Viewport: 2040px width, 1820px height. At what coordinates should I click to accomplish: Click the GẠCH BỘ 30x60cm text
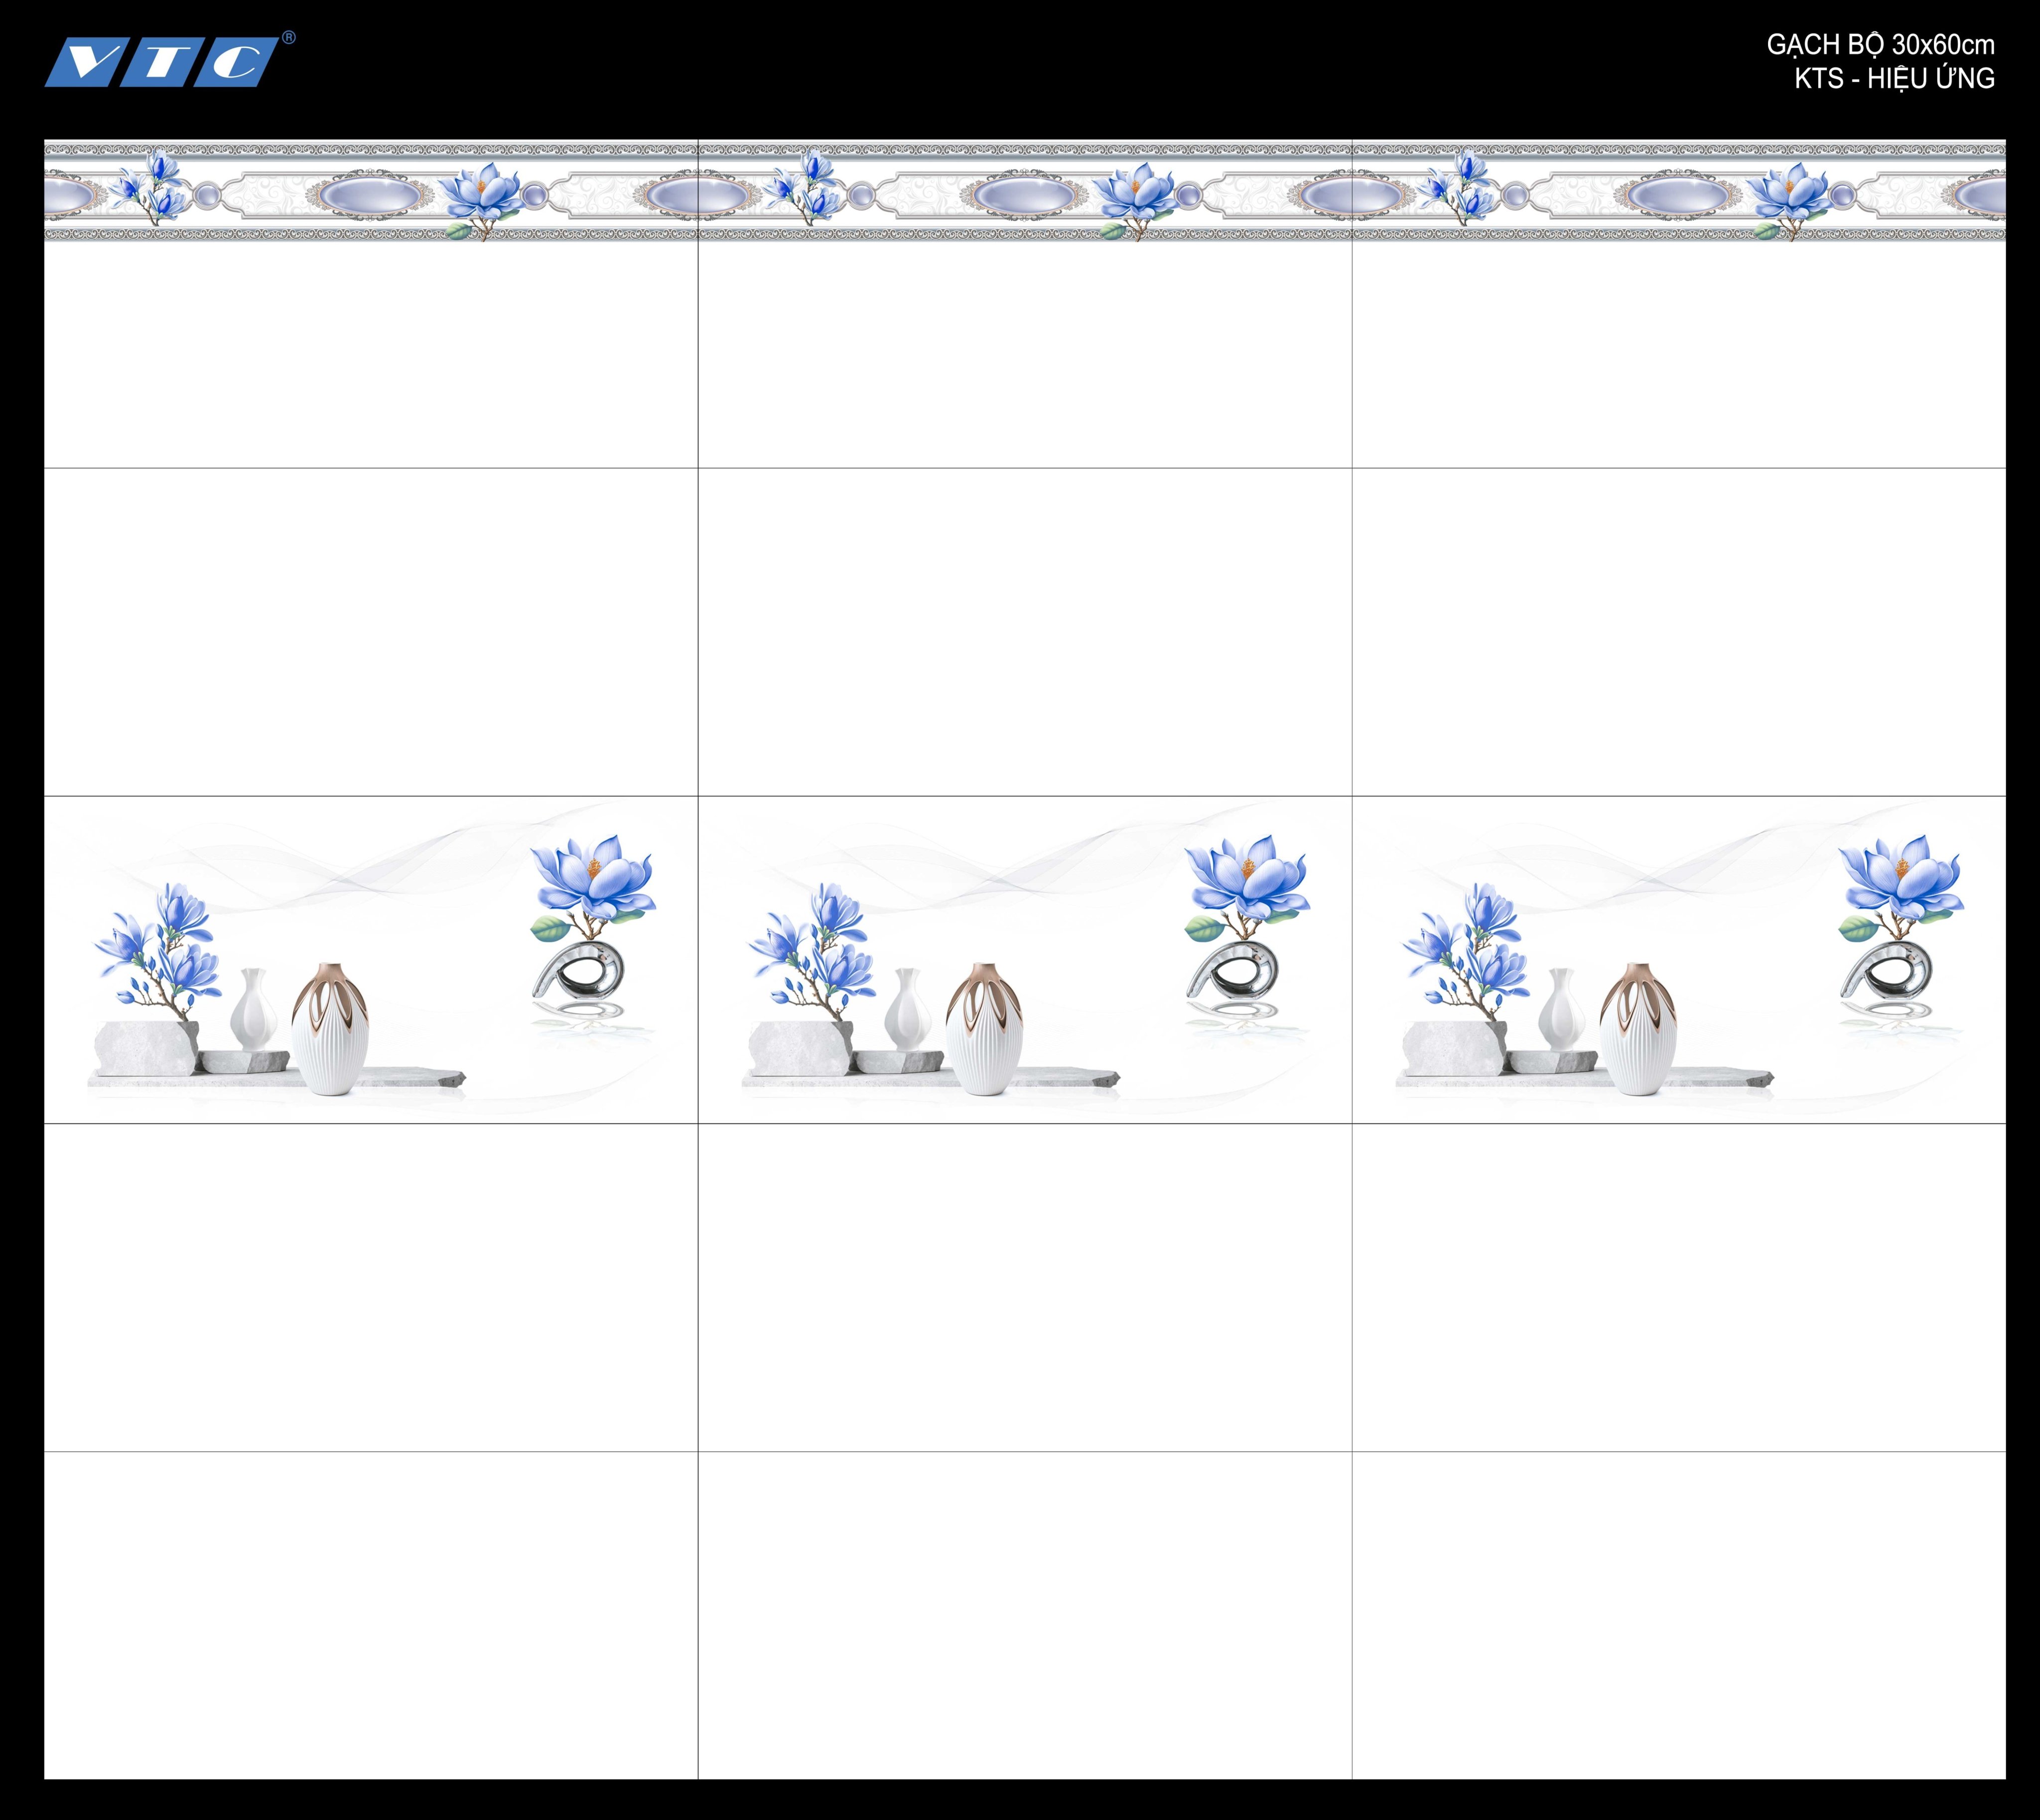(x=1880, y=45)
